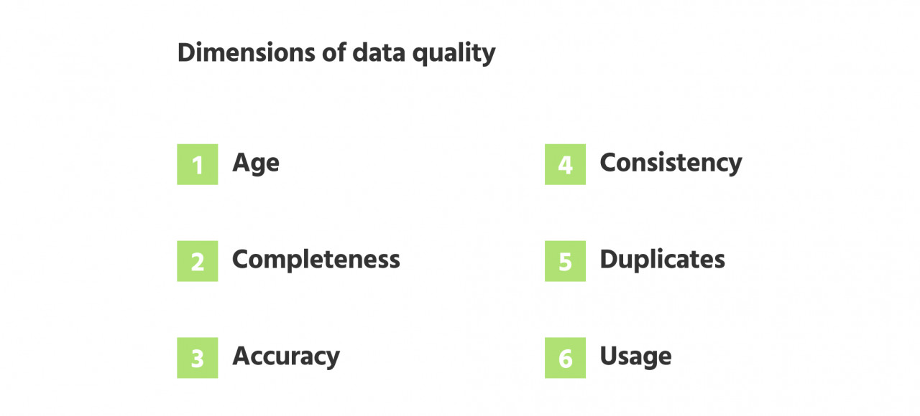Pick the green square beside Accuracy
Viewport: 920px width, 416px height.
pos(198,358)
